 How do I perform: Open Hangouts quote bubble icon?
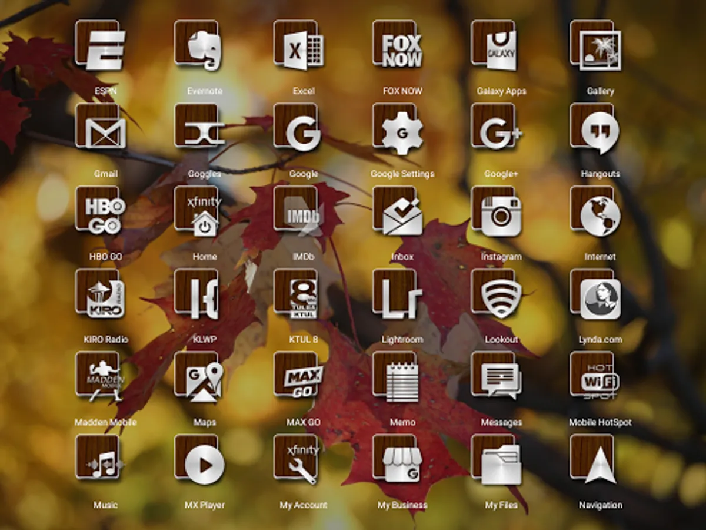pos(595,129)
